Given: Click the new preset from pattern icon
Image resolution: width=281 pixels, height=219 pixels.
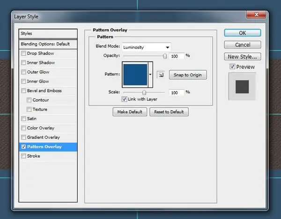Looking at the screenshot, I should point(161,75).
